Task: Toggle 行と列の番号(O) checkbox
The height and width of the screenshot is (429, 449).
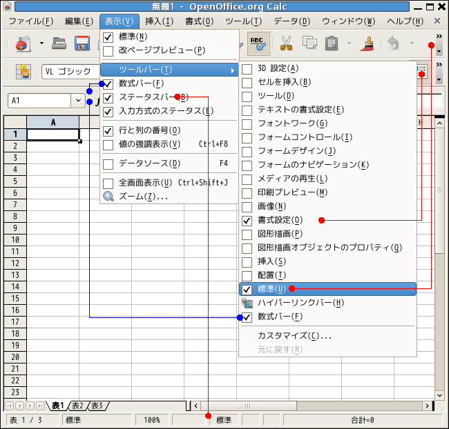Action: [x=108, y=131]
